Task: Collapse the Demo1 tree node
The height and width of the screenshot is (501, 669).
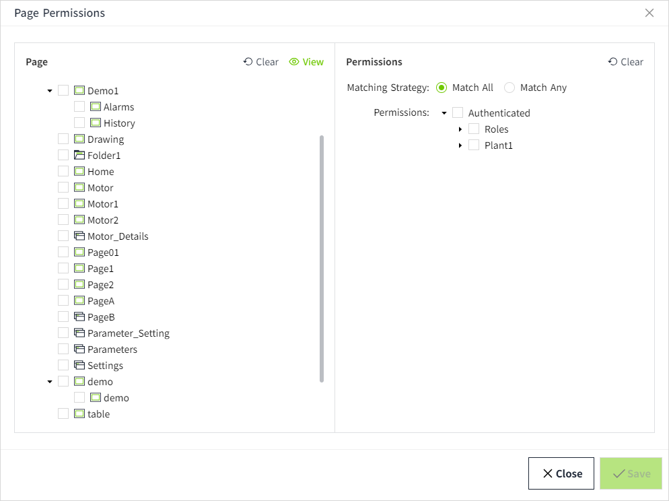Action: click(x=50, y=91)
